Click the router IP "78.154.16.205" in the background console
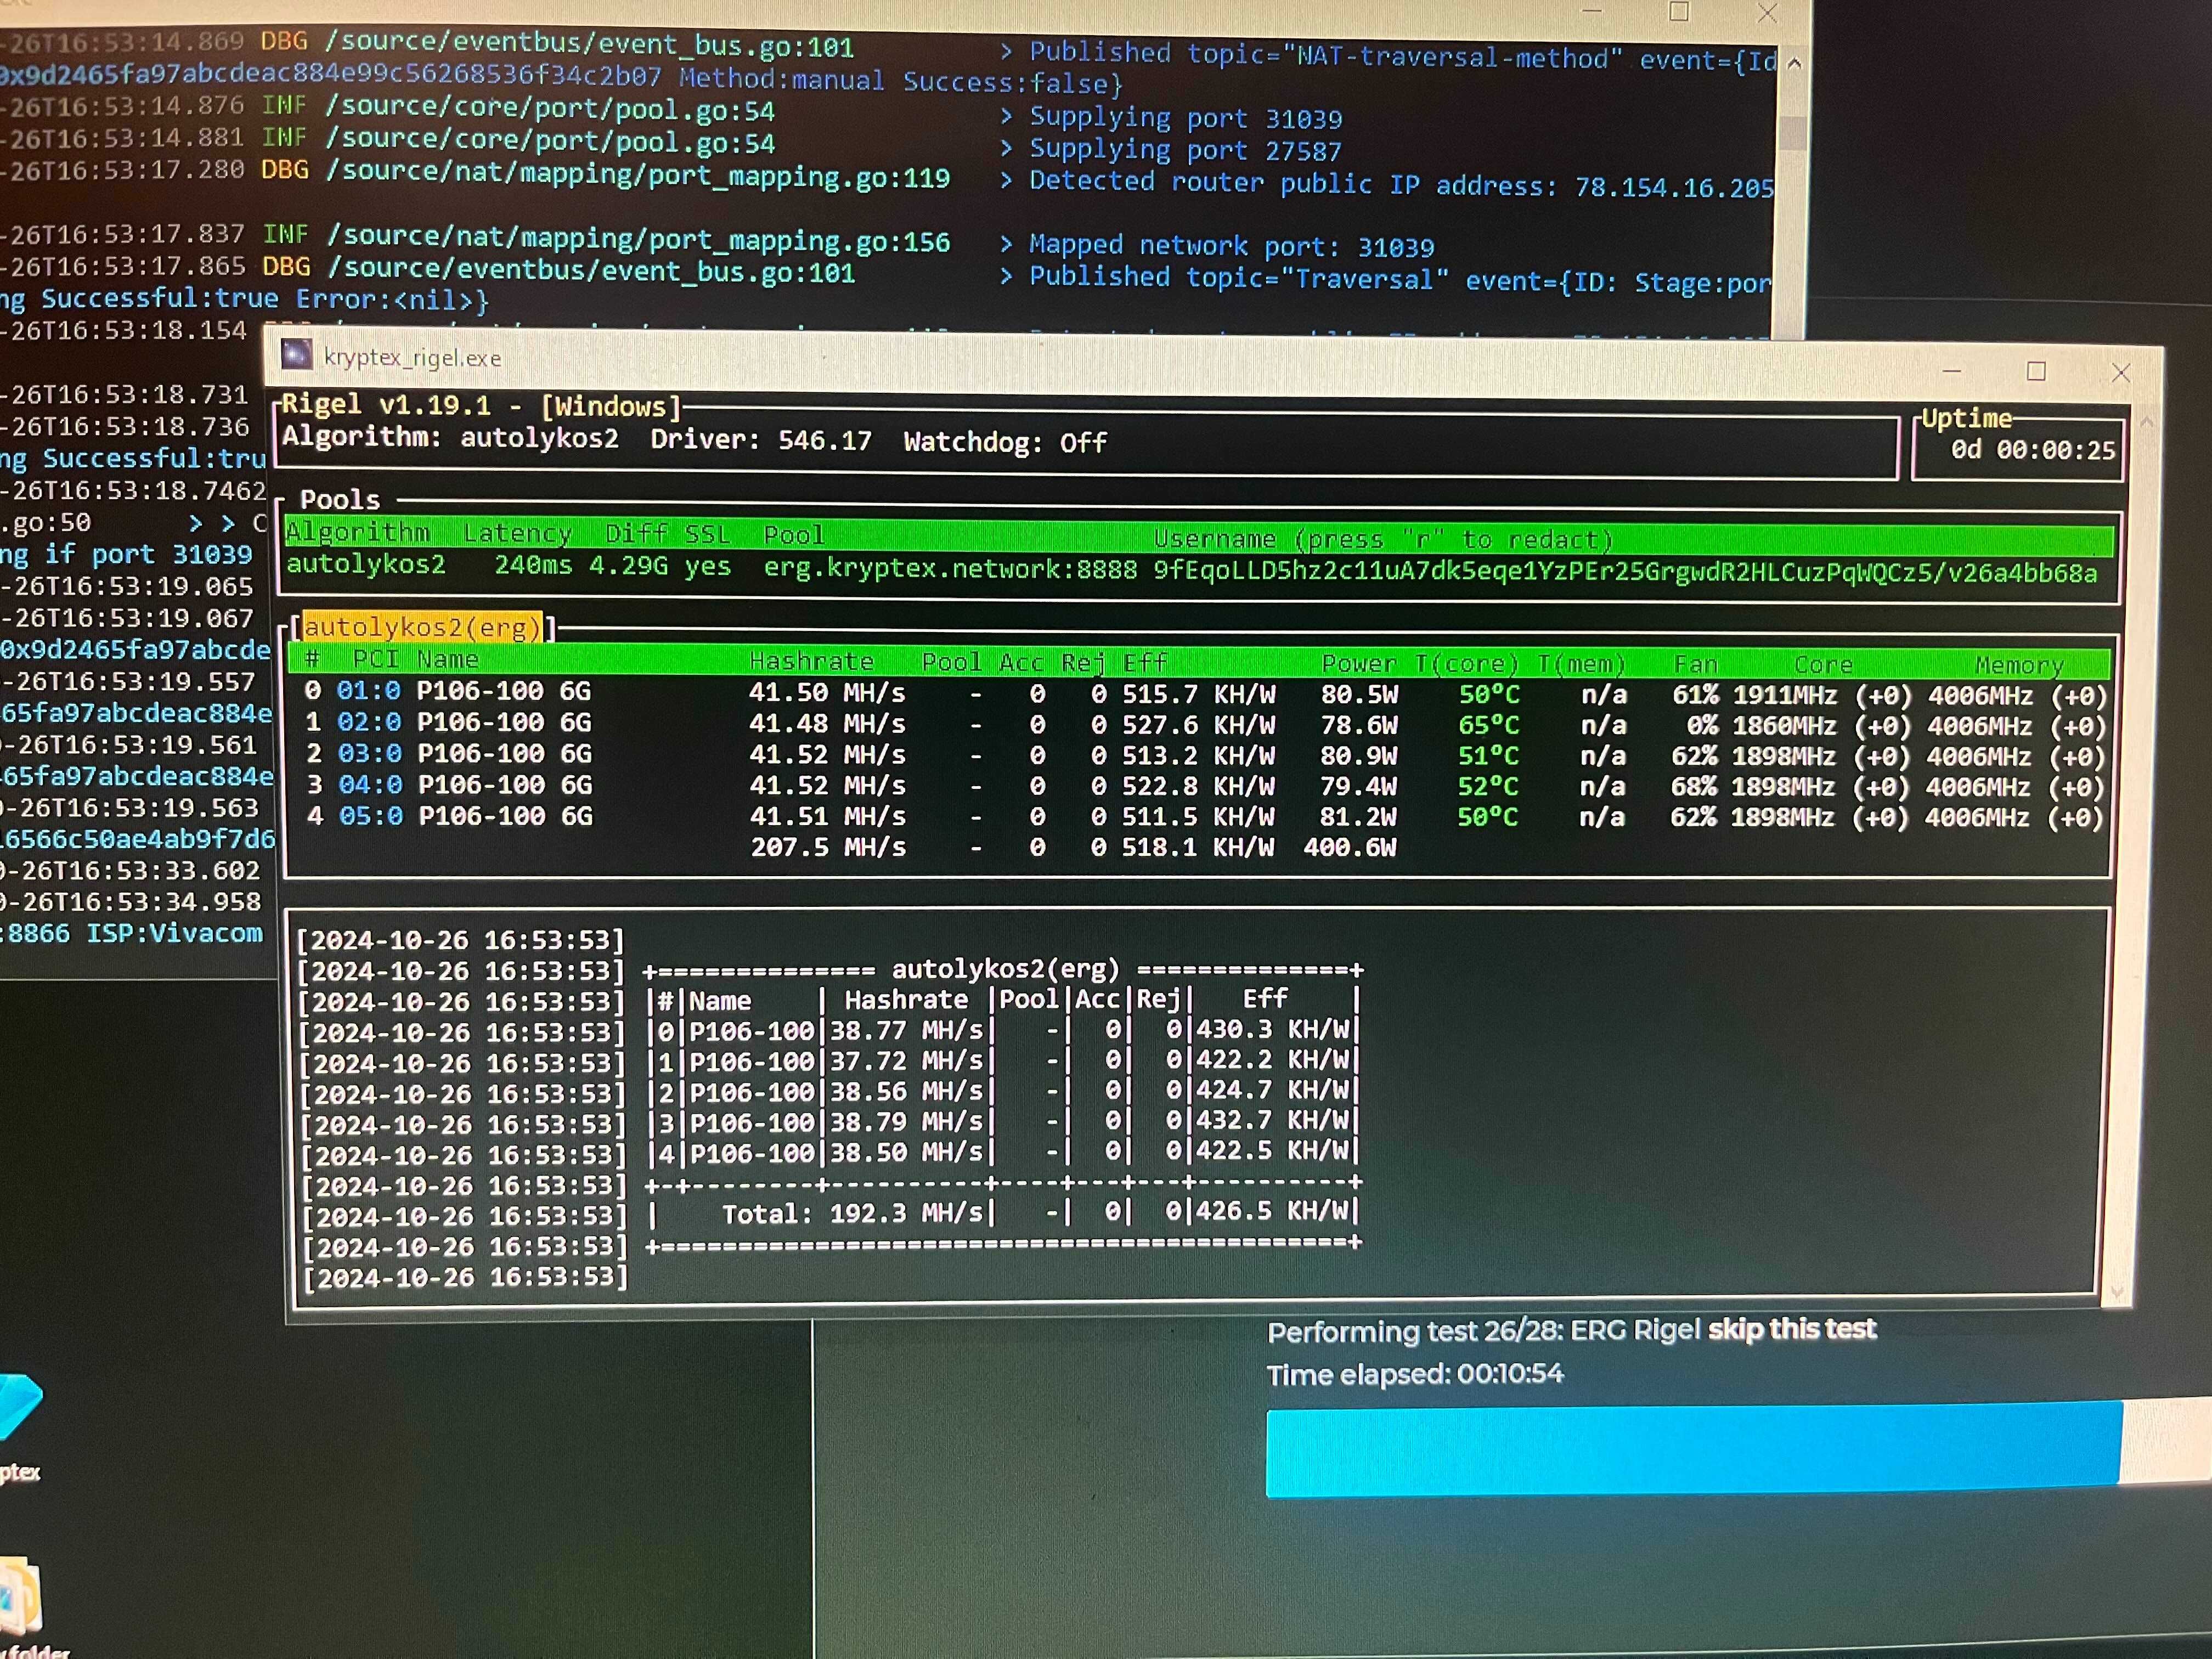This screenshot has width=2212, height=1659. click(1674, 188)
